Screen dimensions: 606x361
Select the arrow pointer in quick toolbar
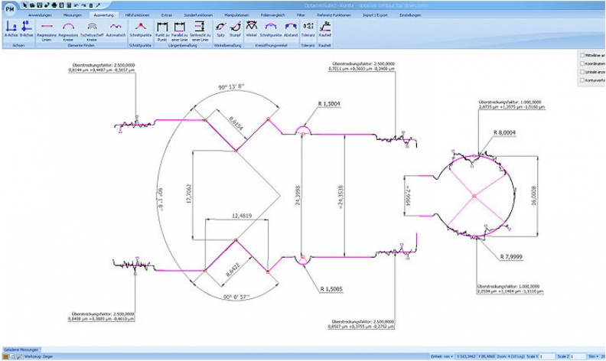[24, 5]
